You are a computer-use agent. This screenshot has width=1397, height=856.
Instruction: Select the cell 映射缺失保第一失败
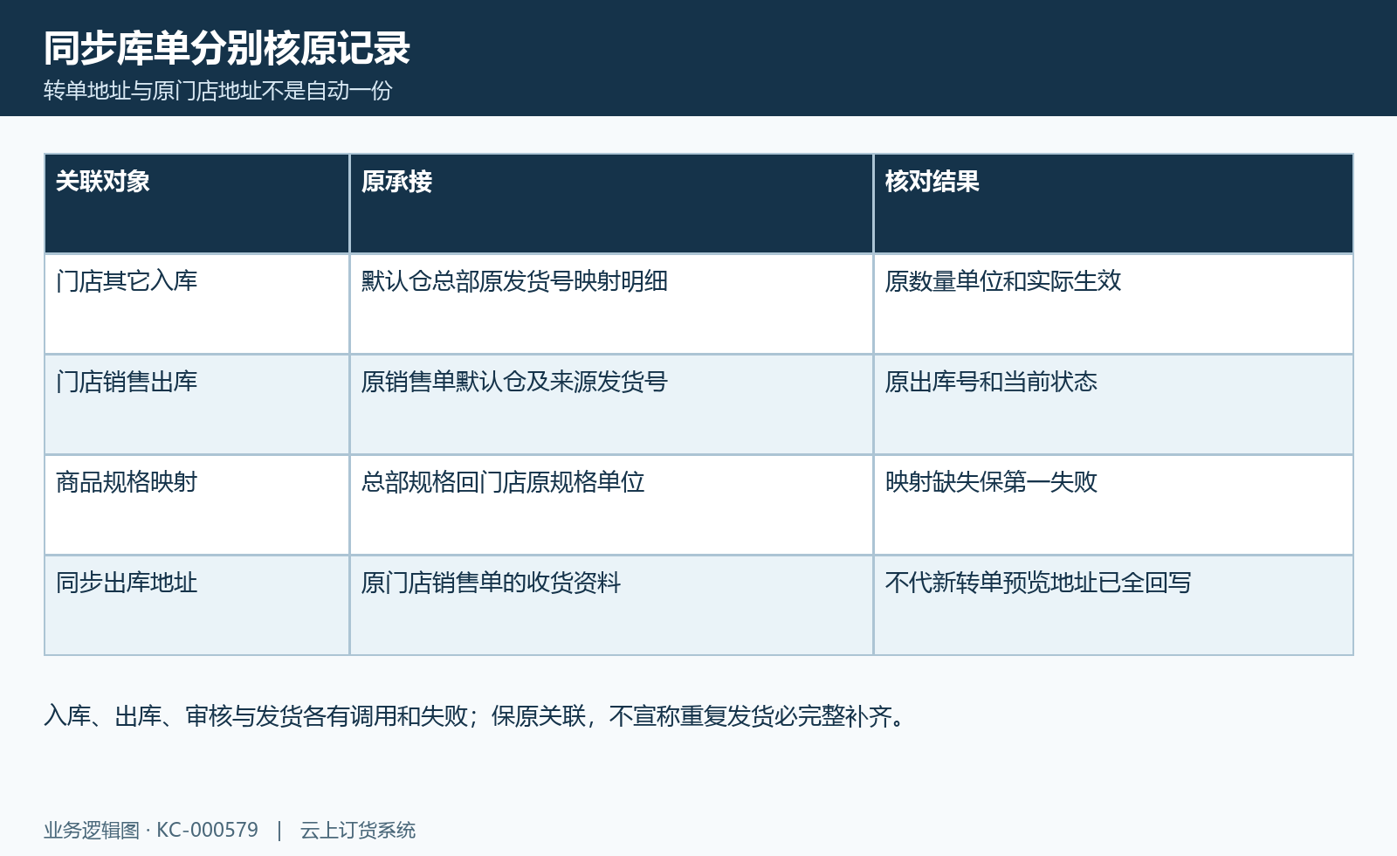(1113, 505)
